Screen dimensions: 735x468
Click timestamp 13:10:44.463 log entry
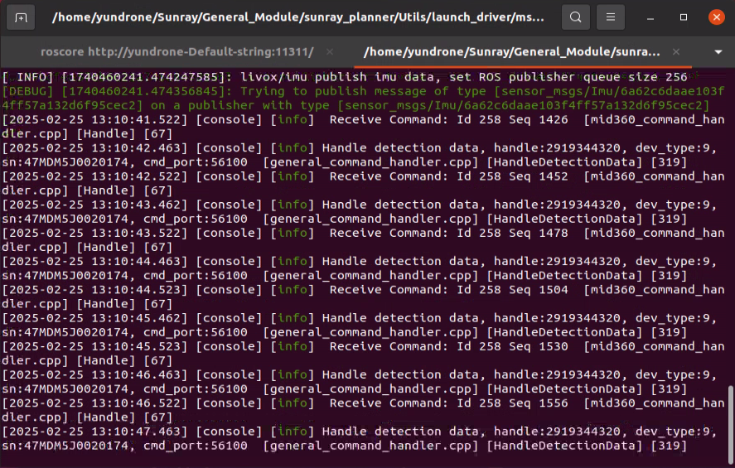point(360,268)
